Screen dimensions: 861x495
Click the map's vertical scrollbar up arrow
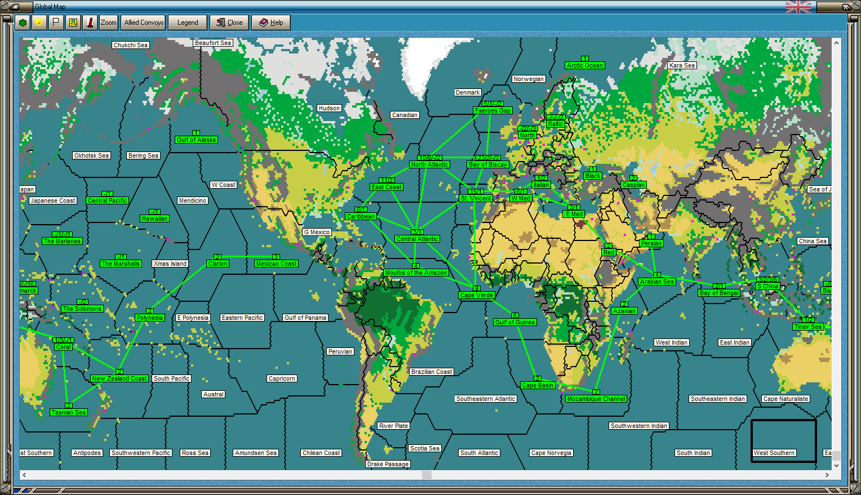836,43
